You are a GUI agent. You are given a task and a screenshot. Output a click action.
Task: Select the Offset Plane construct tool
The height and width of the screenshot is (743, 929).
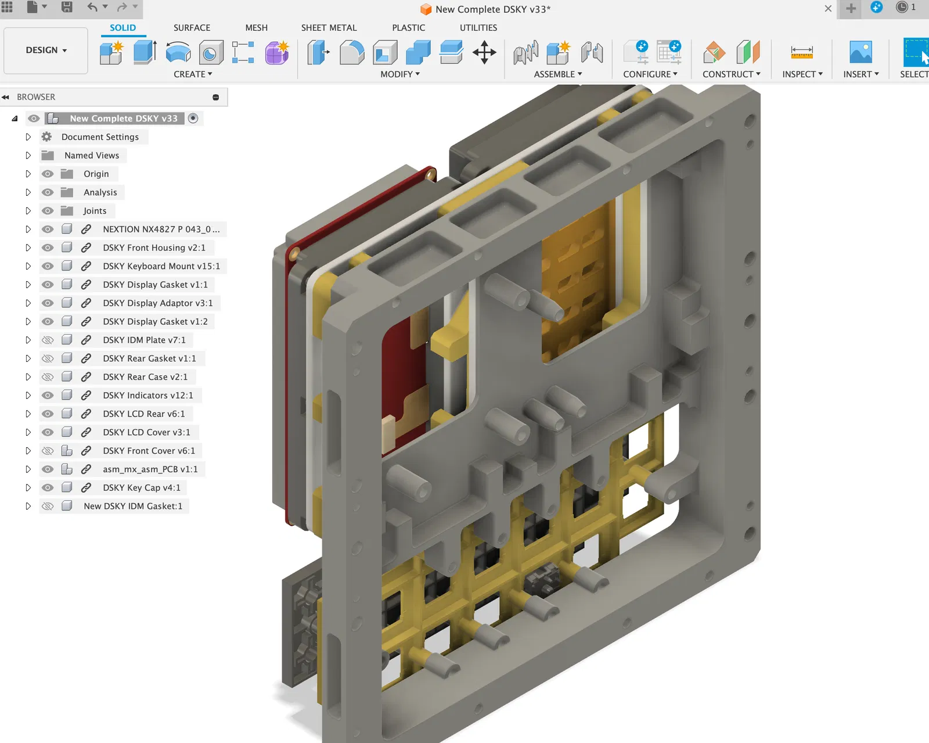pos(714,52)
